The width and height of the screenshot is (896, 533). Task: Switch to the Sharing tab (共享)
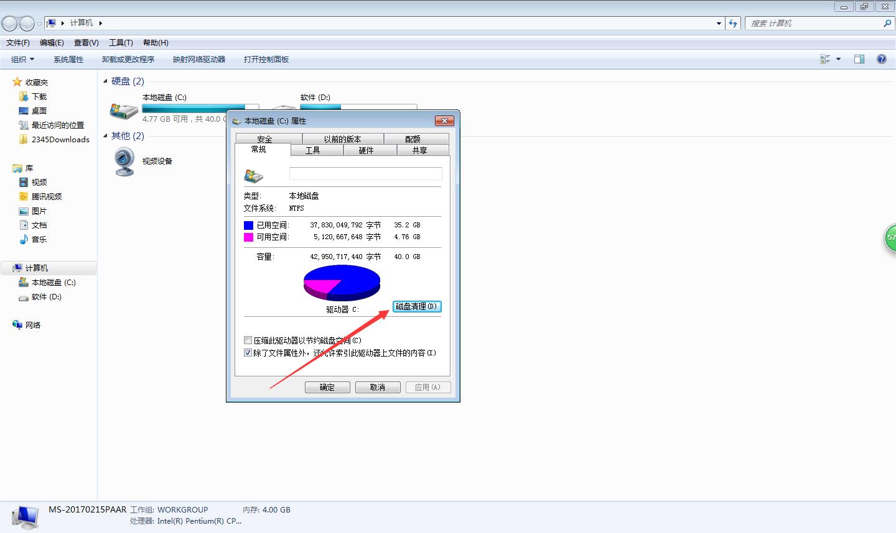(422, 150)
